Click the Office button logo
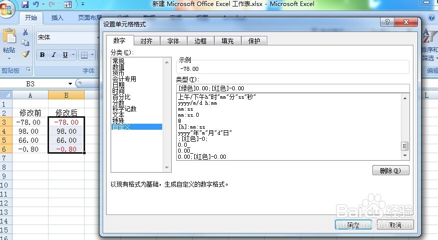 6,9
